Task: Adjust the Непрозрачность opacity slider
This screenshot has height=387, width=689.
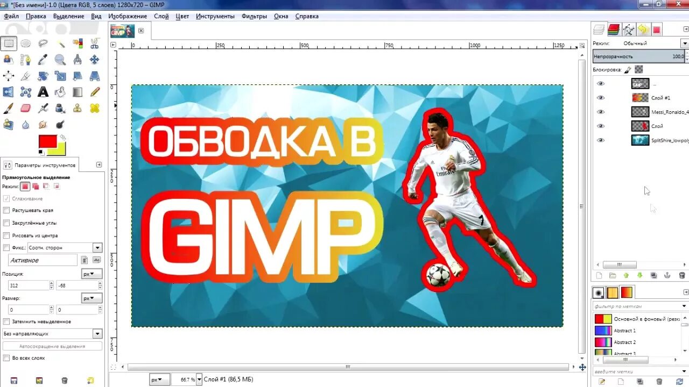Action: (x=639, y=56)
